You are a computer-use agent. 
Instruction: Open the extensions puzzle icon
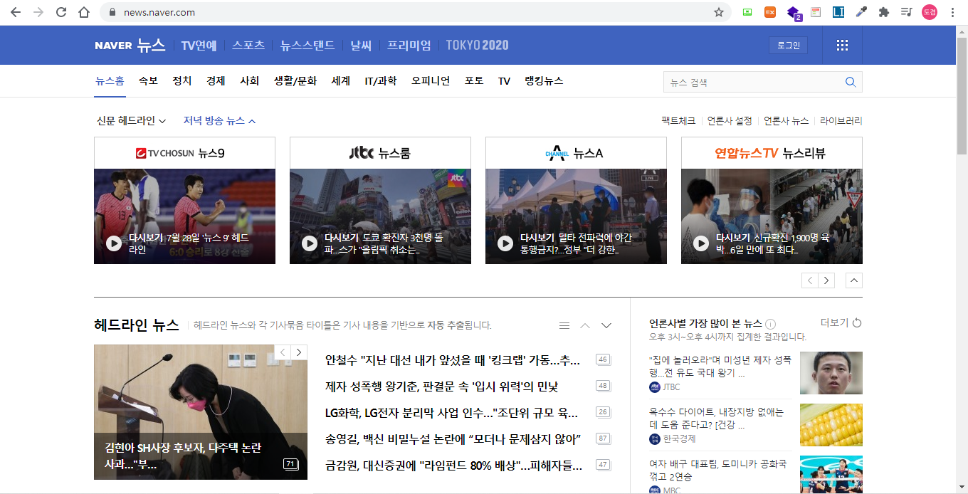click(884, 12)
